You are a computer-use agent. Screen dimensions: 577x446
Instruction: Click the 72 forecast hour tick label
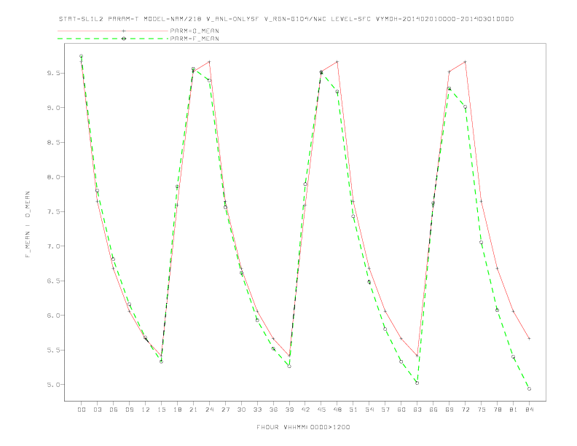465,410
